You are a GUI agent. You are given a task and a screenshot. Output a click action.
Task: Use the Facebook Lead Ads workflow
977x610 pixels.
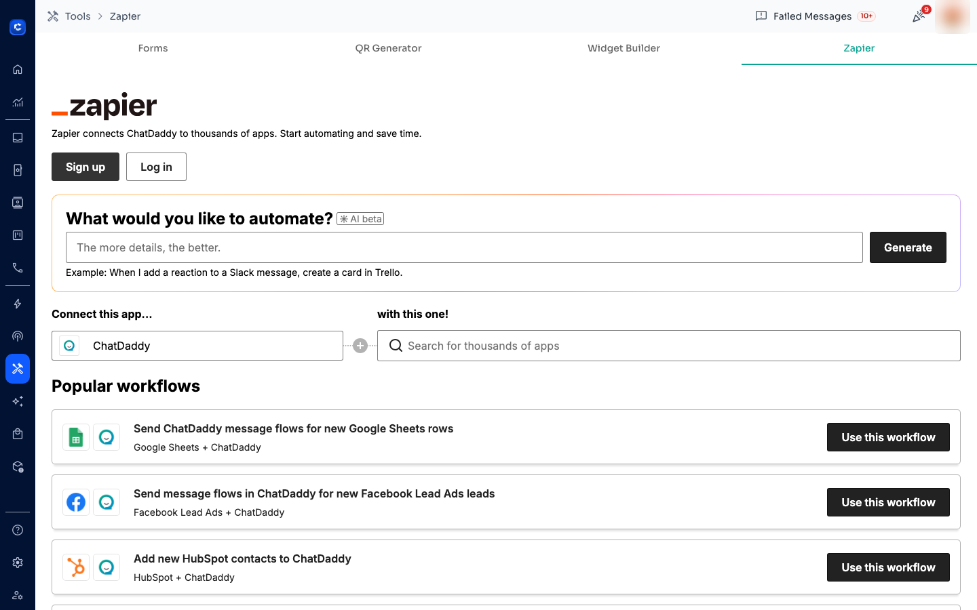888,502
